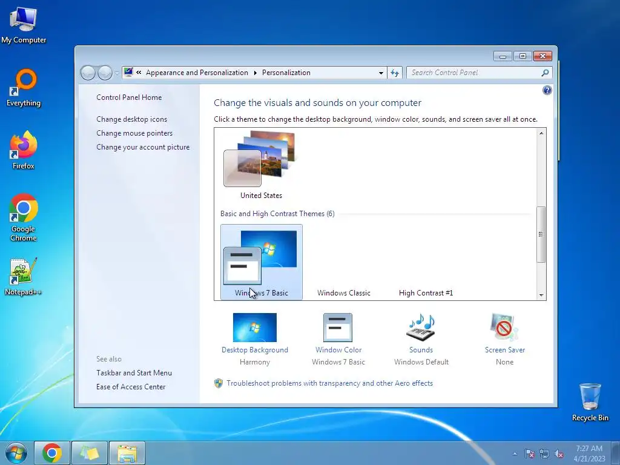Open the Screen Saver icon

[504, 328]
